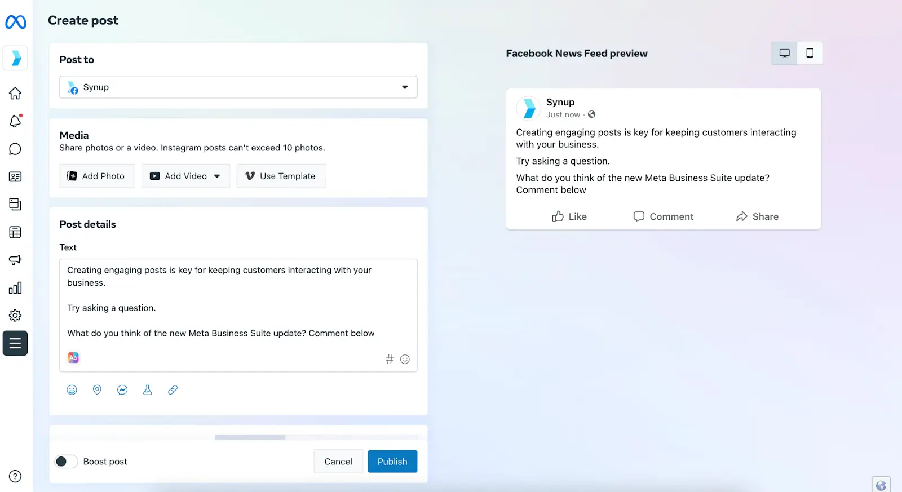
Task: Add link using chain icon
Action: (x=173, y=389)
